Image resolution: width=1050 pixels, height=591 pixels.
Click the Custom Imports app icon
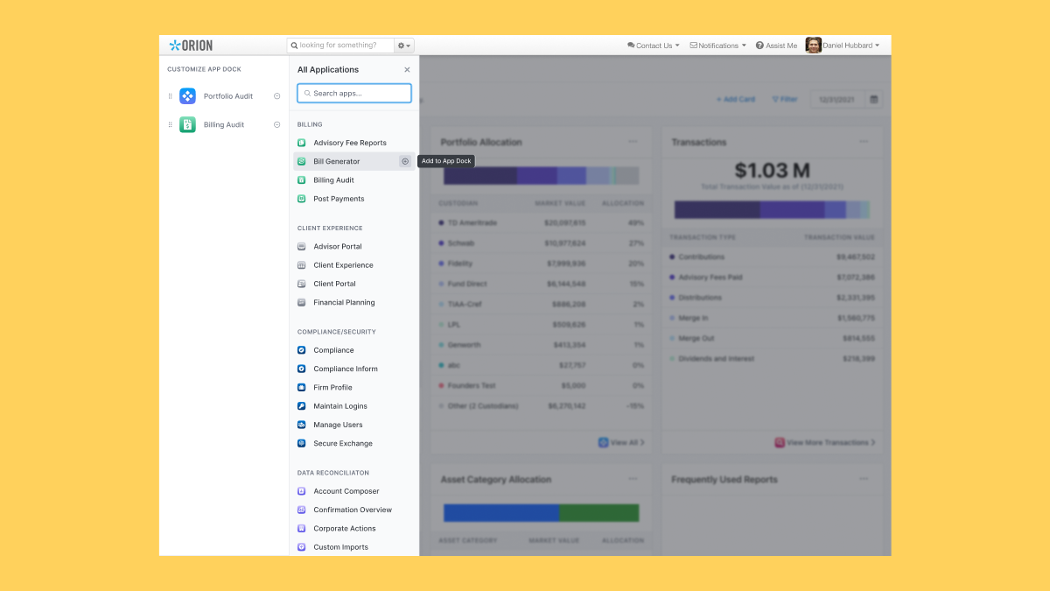pos(302,547)
